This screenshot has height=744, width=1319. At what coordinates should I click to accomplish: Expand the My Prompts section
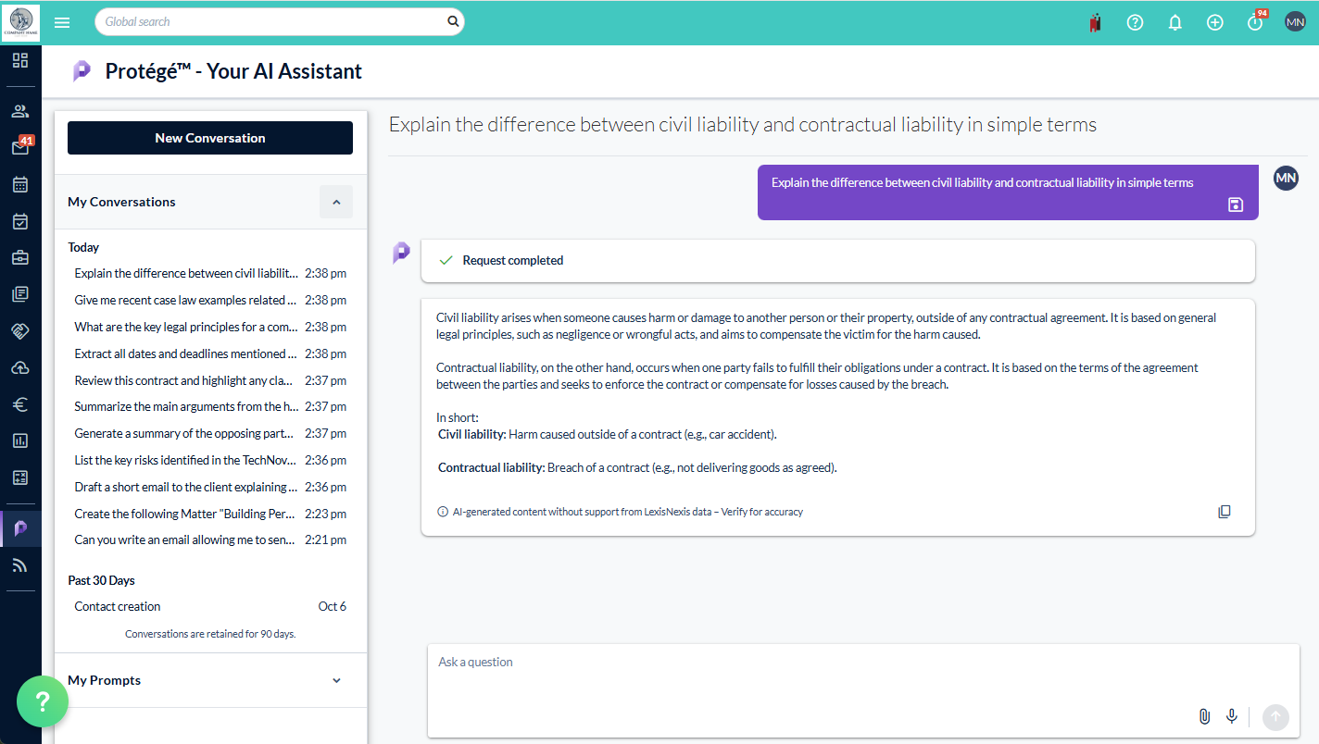click(336, 680)
